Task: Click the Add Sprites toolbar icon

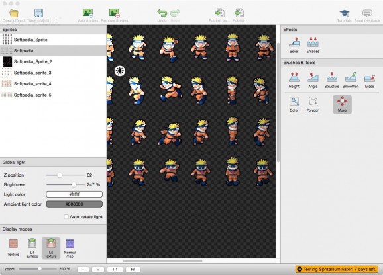Action: pyautogui.click(x=88, y=13)
